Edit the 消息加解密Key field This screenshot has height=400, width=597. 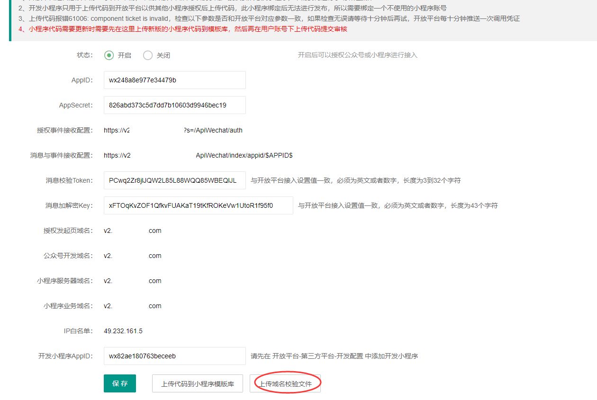click(x=198, y=205)
